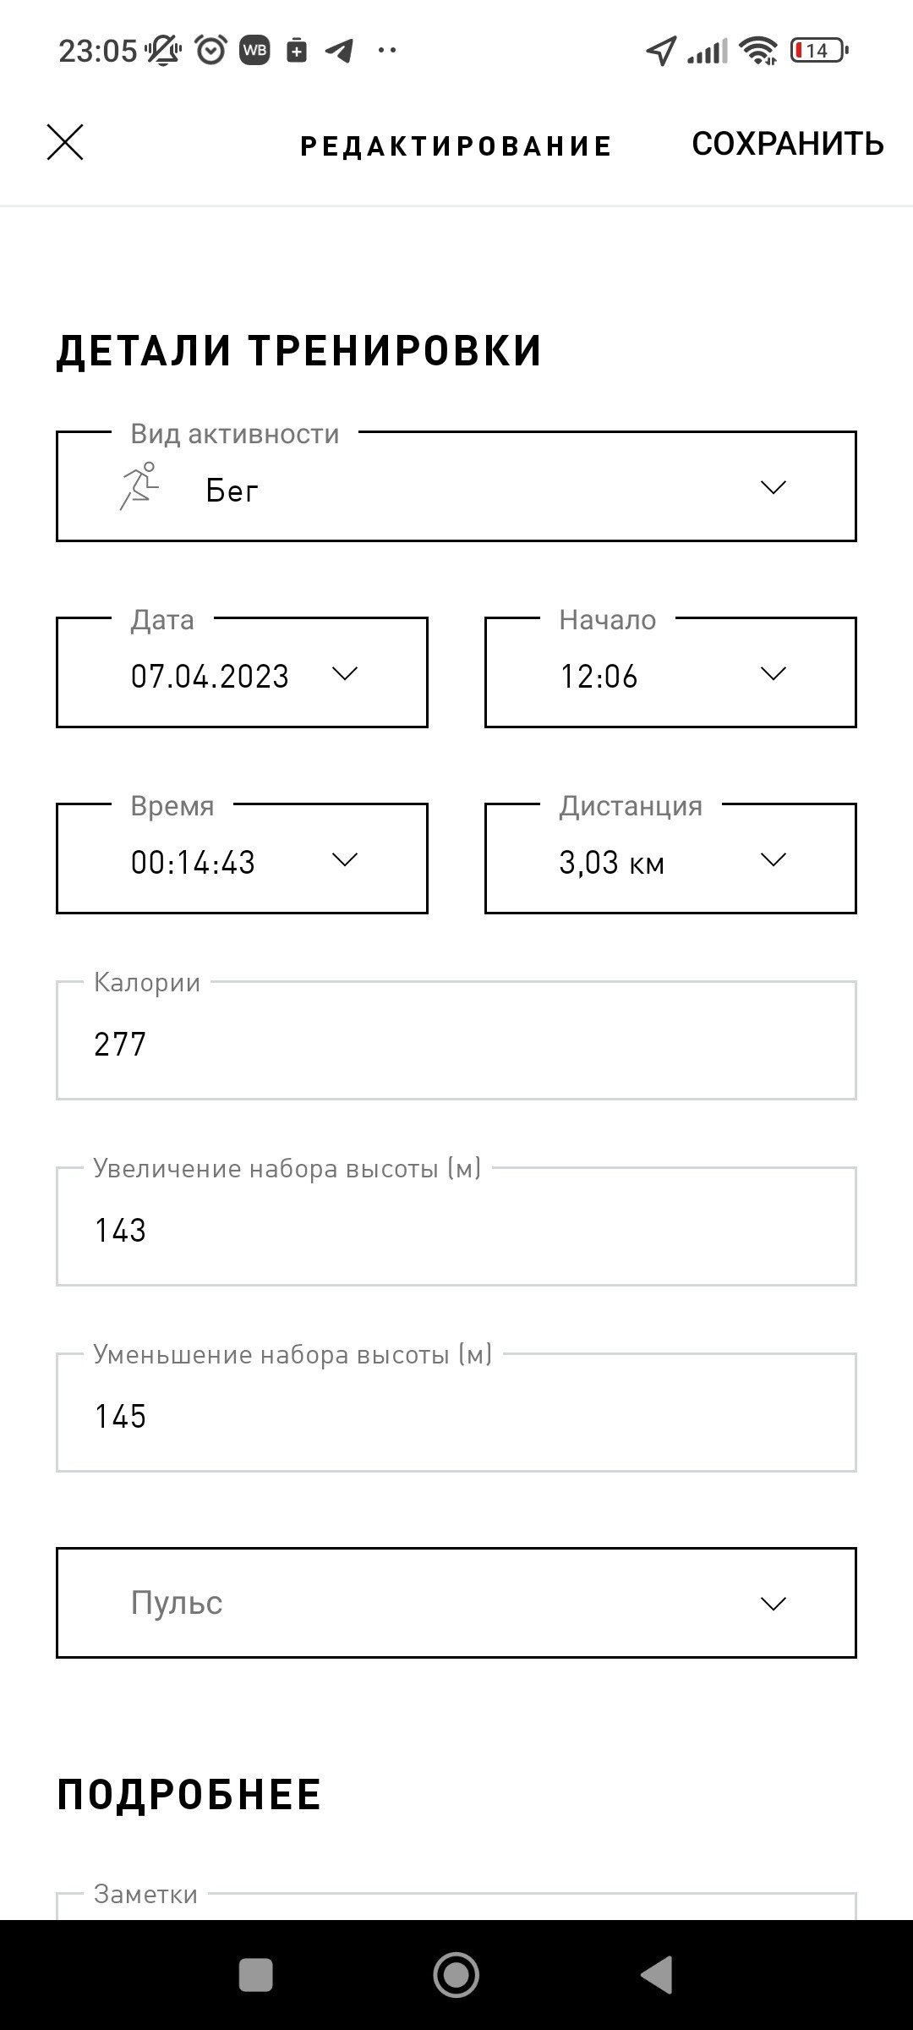Select Увеличение набора высоты field
The width and height of the screenshot is (913, 2030).
pyautogui.click(x=456, y=1226)
